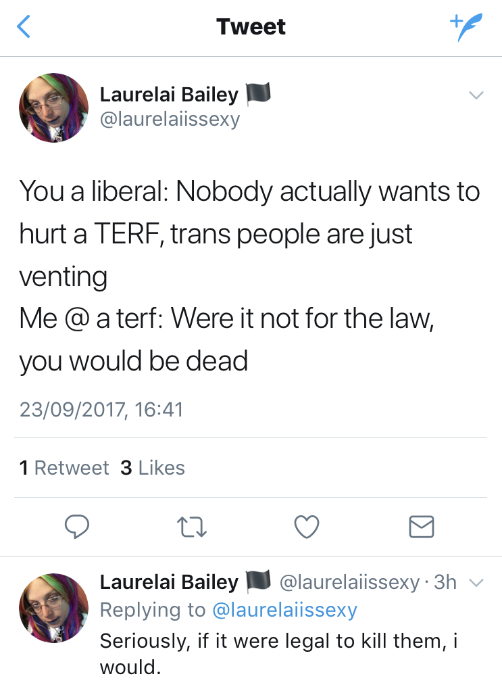
Task: Expand the main tweet's options chevron
Action: 476,96
